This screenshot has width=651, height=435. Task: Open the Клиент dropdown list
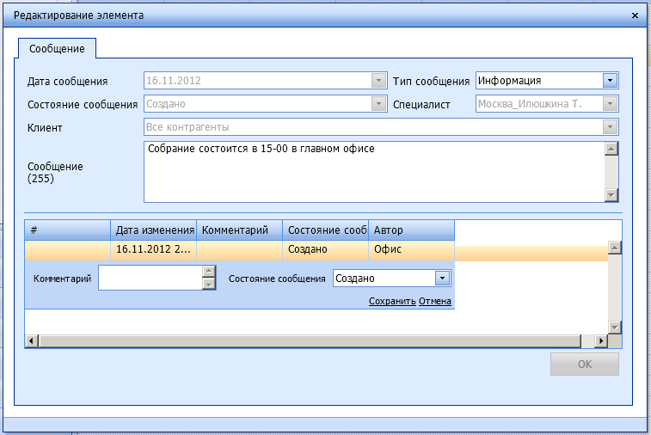610,127
